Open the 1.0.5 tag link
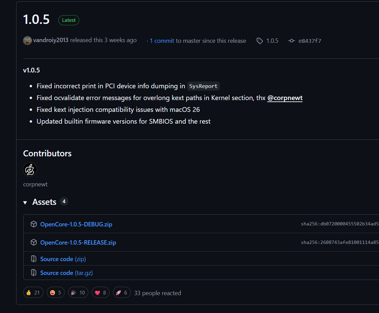 [272, 41]
